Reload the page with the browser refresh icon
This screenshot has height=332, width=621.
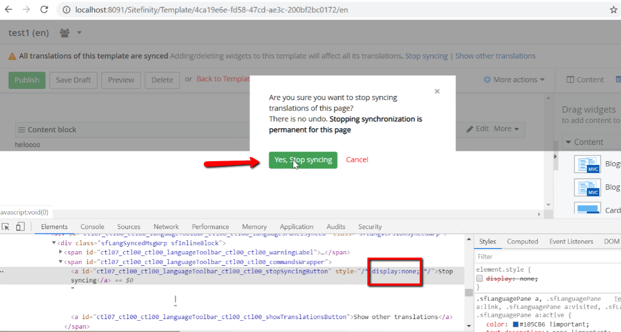coord(44,10)
